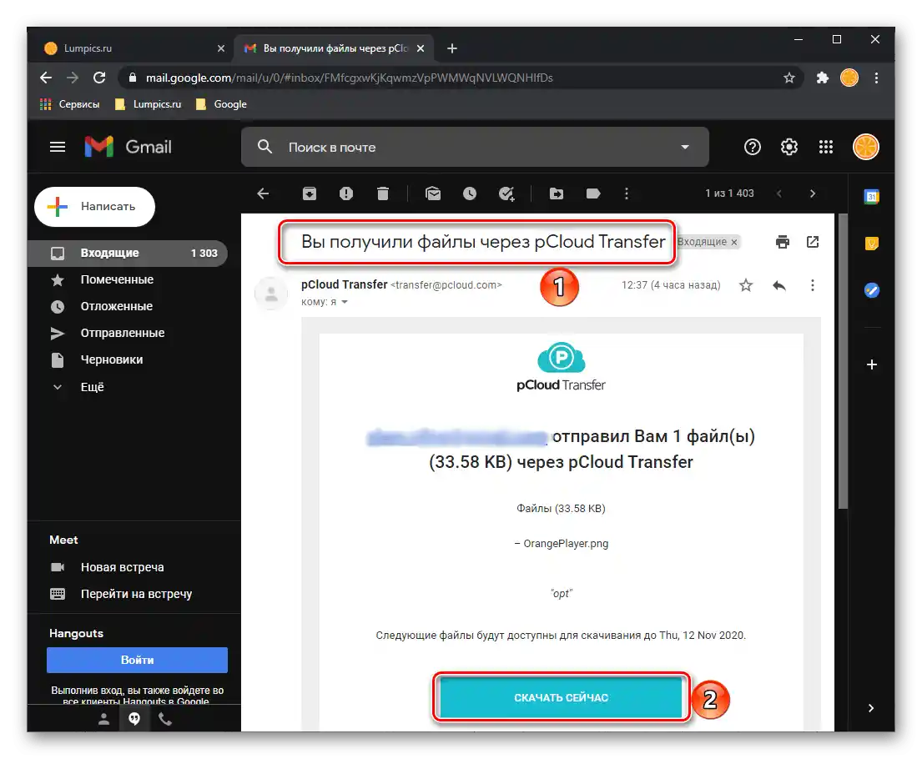922x759 pixels.
Task: Add the email to Tasks
Action: coord(506,194)
